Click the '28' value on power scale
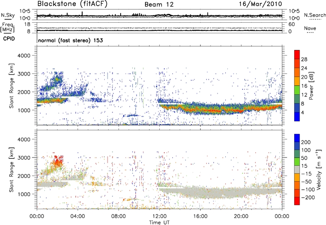 click(x=304, y=59)
